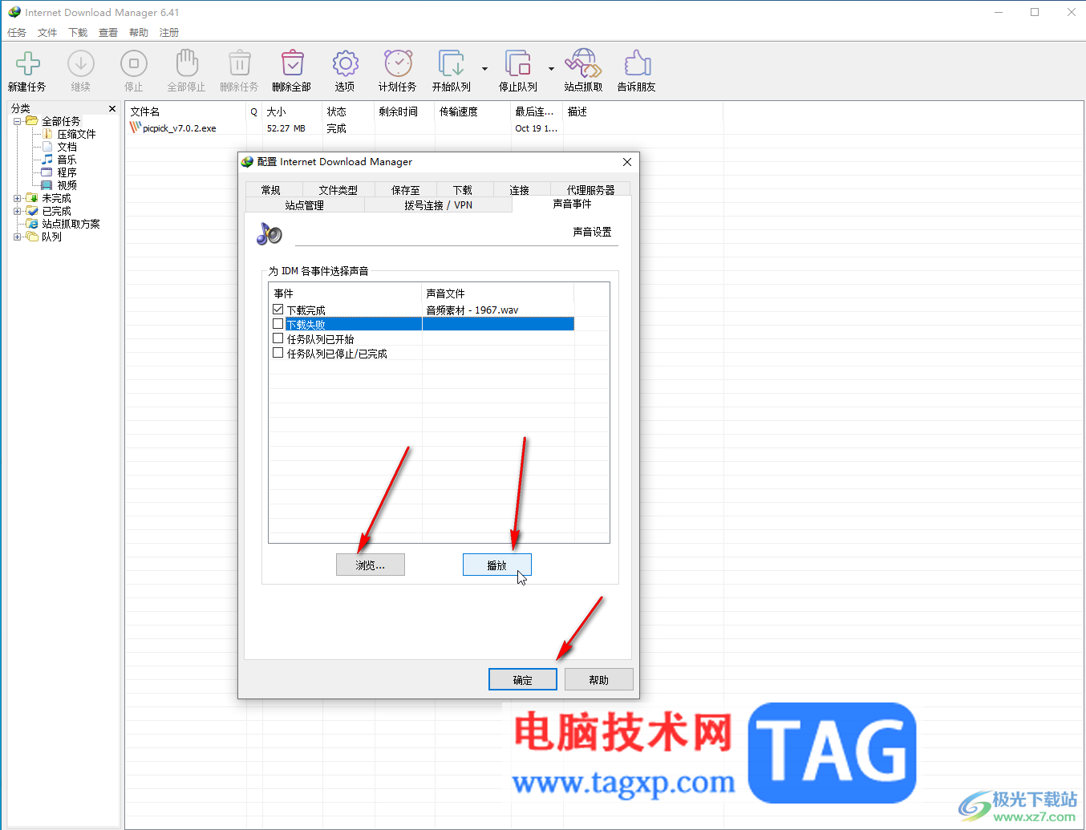Expand the 已完成 tree node
The height and width of the screenshot is (830, 1086).
(18, 211)
